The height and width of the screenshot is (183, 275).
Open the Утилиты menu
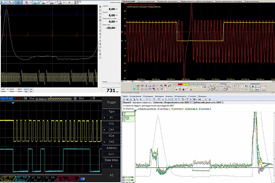(x=192, y=97)
